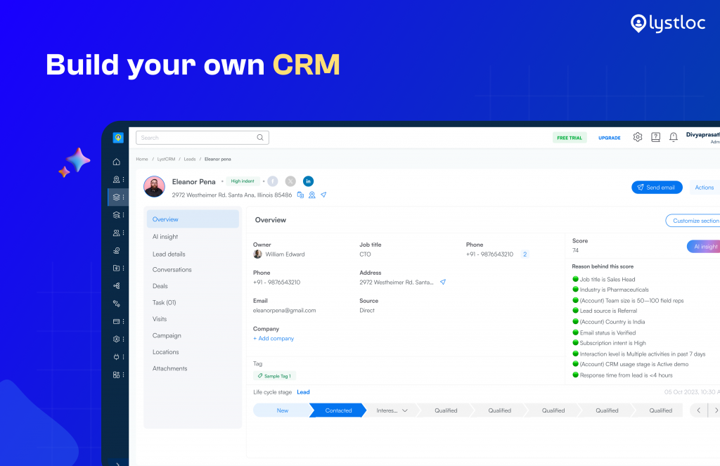
Task: Copy the address with the copy icon
Action: 300,195
